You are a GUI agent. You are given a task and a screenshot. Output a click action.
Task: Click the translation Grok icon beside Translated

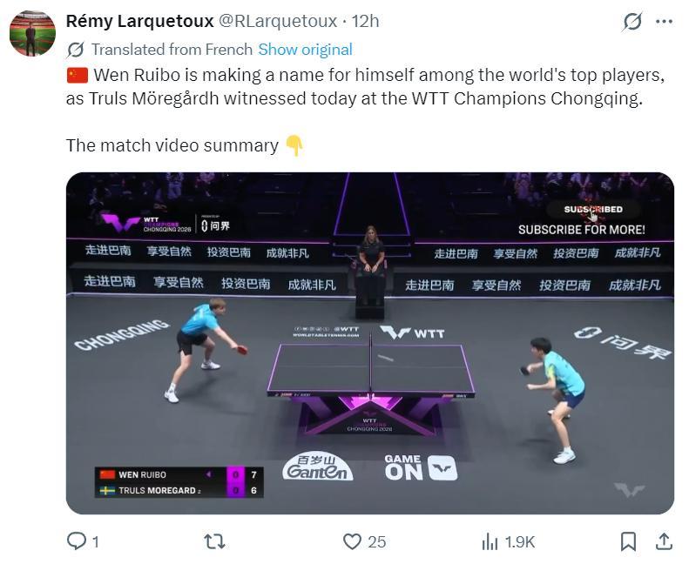[75, 50]
